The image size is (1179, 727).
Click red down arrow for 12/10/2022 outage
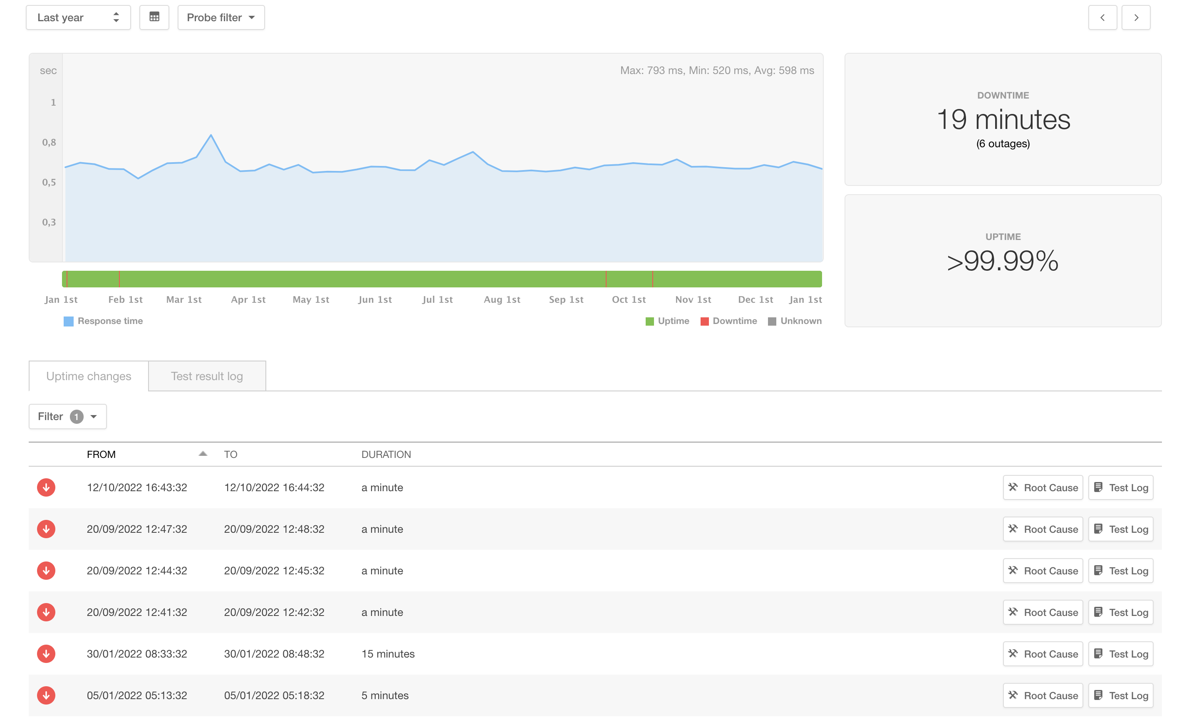(x=46, y=487)
